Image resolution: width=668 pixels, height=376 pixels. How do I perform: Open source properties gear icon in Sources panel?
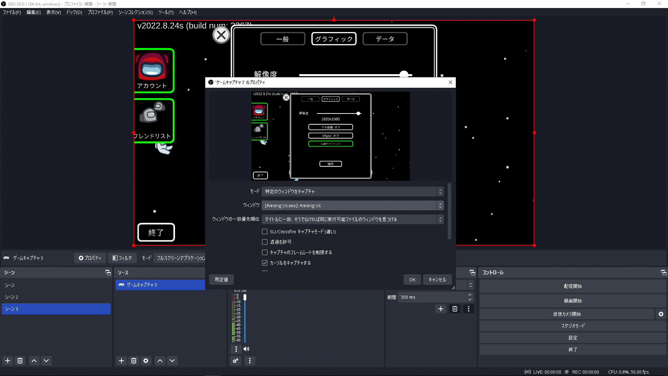pos(146,361)
